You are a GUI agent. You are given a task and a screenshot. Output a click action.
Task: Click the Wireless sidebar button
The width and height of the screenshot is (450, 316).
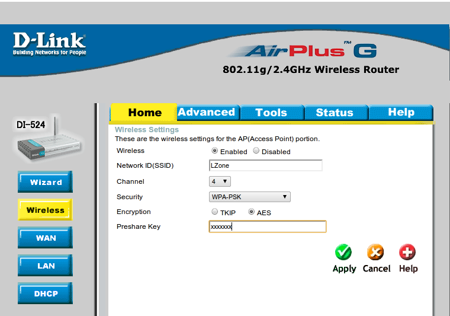pos(46,210)
